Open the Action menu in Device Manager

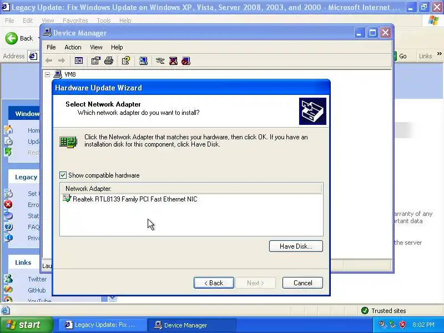[x=73, y=47]
